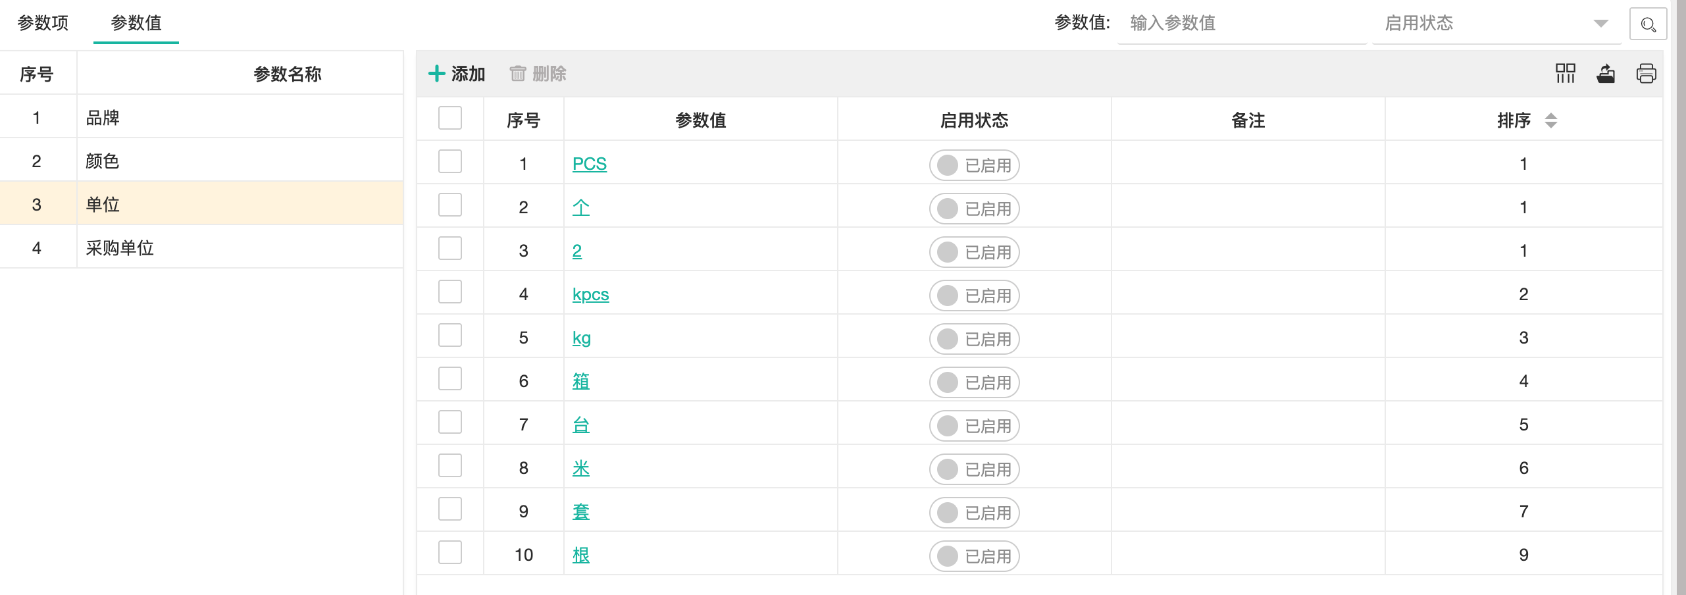Viewport: 1686px width, 595px height.
Task: Tick the checkbox for row 10 根
Action: point(450,553)
